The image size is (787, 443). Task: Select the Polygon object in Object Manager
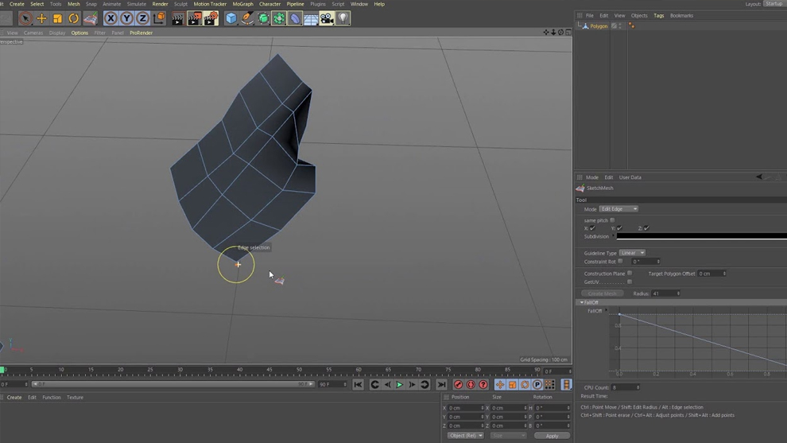(x=599, y=26)
